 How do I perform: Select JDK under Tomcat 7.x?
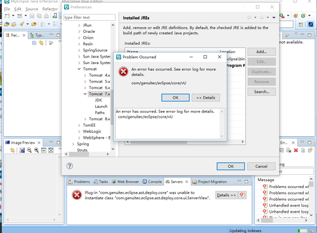click(x=98, y=100)
